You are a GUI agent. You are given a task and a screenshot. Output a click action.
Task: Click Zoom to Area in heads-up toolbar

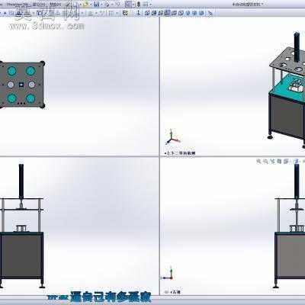point(265,161)
